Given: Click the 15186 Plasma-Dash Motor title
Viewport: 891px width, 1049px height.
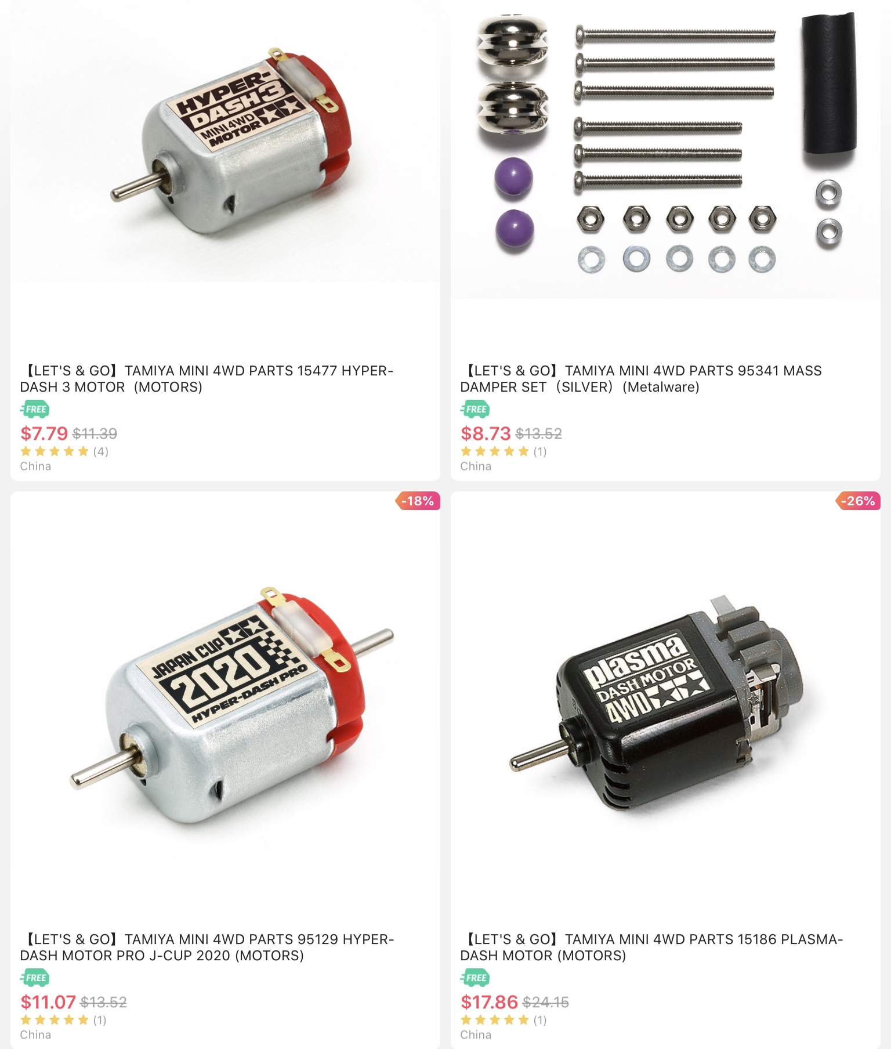Looking at the screenshot, I should (651, 947).
